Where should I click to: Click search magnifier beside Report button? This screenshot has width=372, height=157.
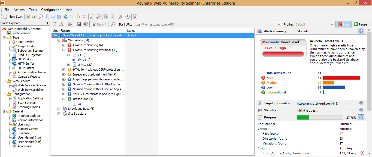tap(113, 24)
